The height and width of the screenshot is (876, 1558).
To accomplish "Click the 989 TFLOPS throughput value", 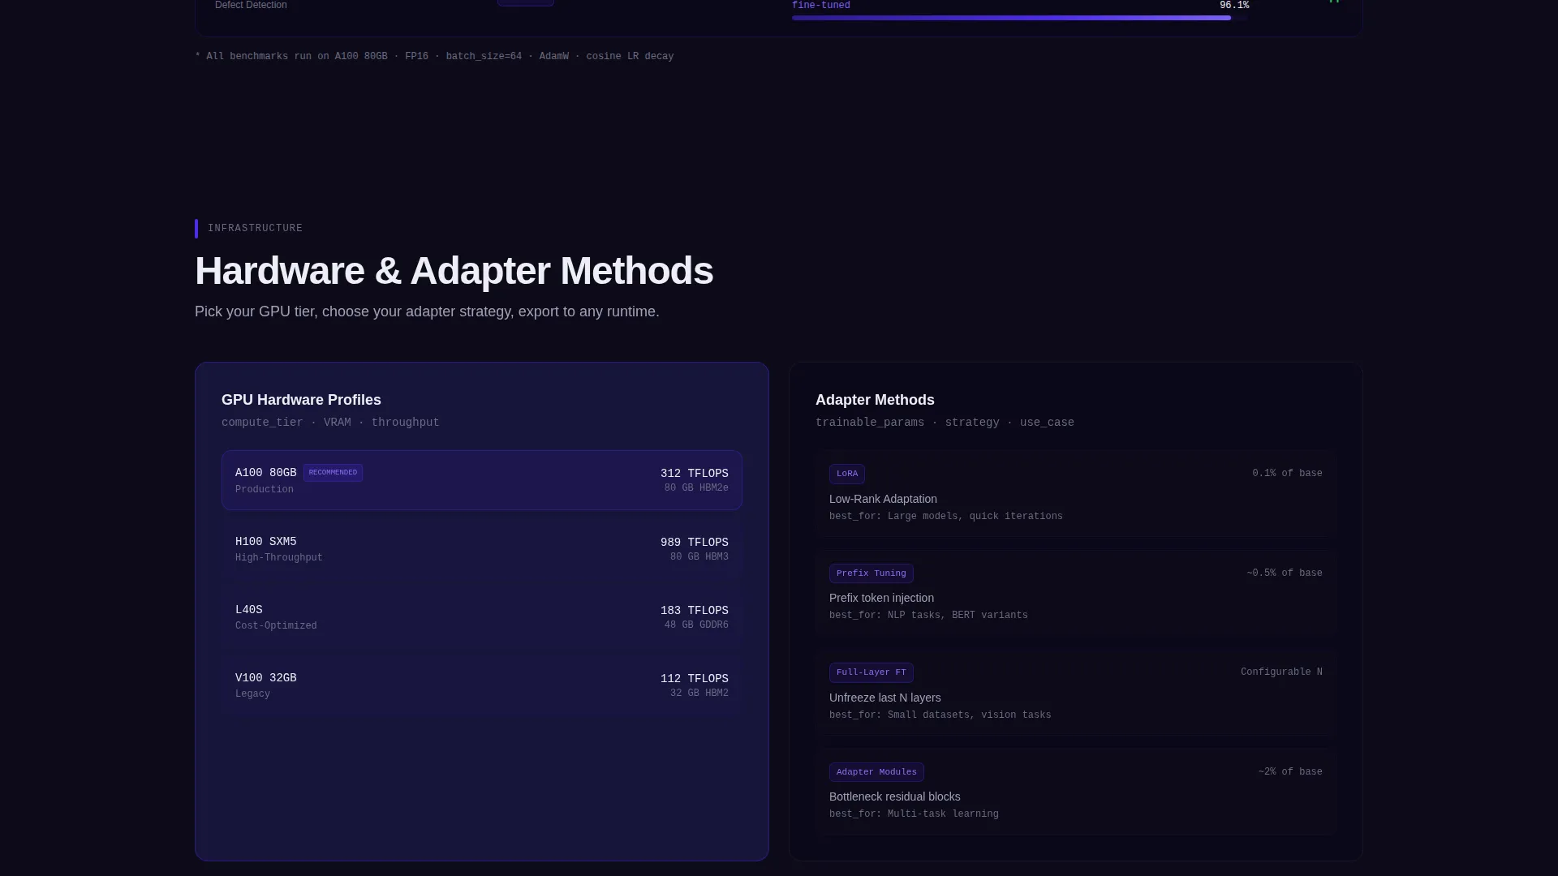I will pyautogui.click(x=694, y=543).
